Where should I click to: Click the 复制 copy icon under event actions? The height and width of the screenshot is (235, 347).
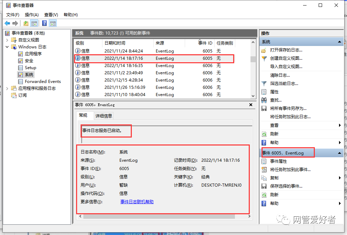(x=264, y=178)
